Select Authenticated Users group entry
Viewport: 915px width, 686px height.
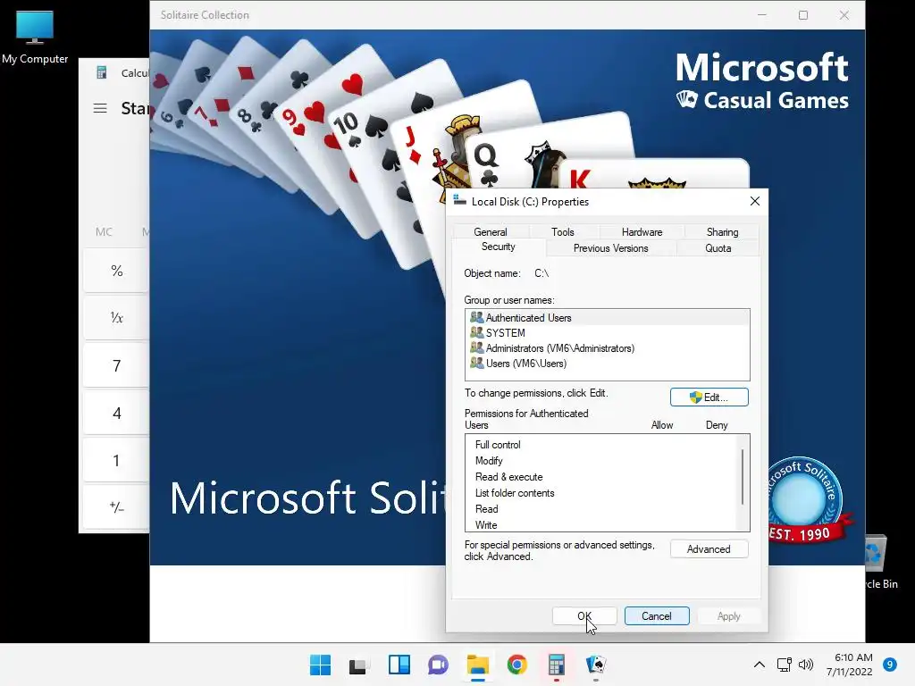point(607,318)
